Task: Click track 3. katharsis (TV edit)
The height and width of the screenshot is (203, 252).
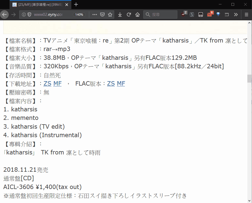Action: pos(34,126)
